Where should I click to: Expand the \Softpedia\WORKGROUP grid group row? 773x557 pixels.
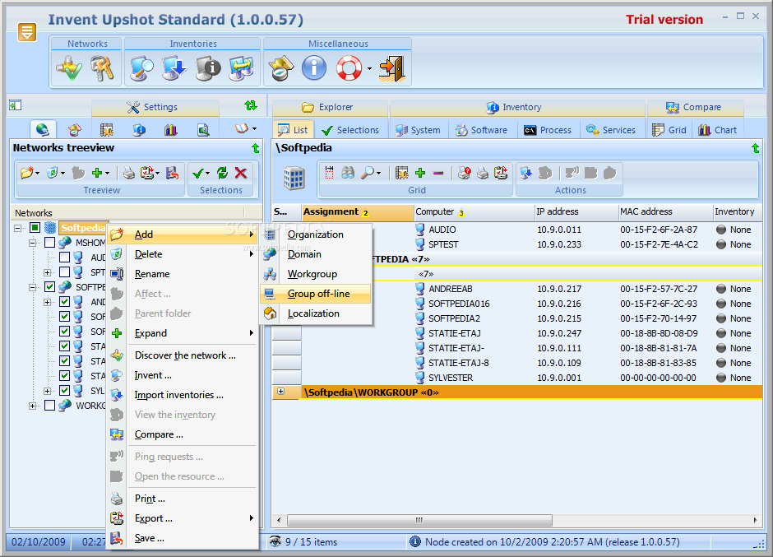[x=280, y=392]
